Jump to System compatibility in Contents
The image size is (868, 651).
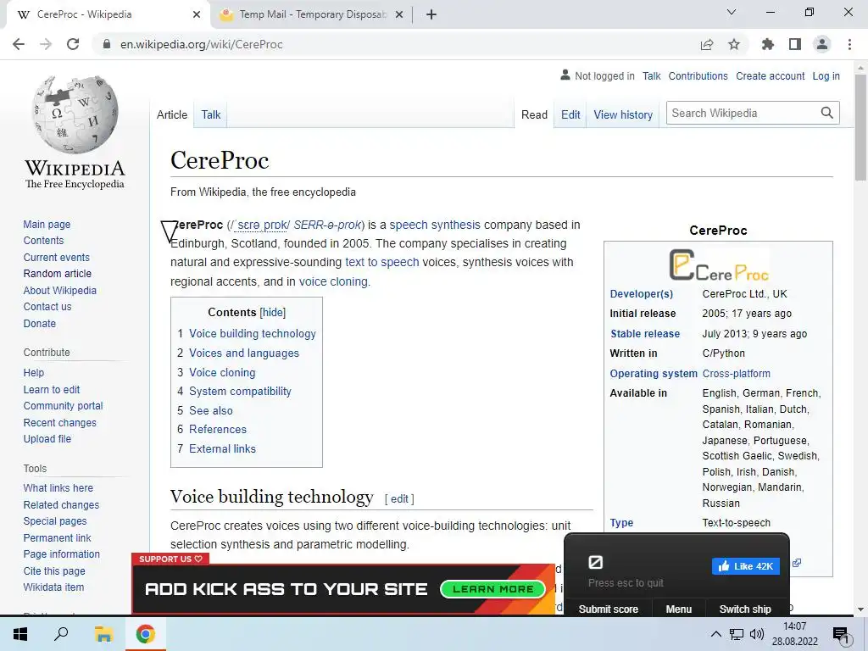(240, 392)
